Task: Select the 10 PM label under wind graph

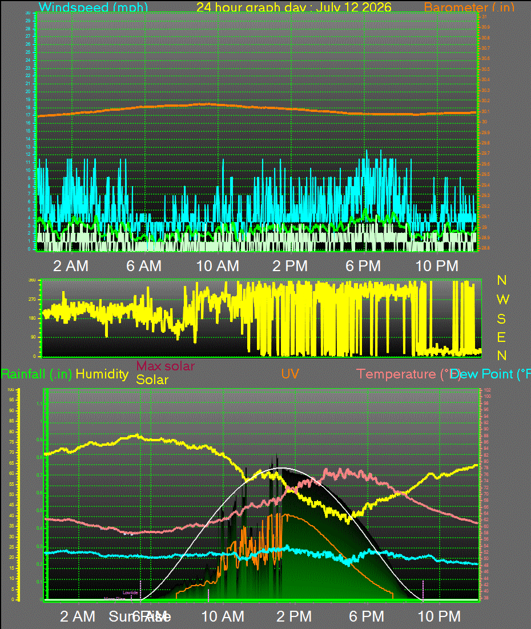Action: [437, 266]
